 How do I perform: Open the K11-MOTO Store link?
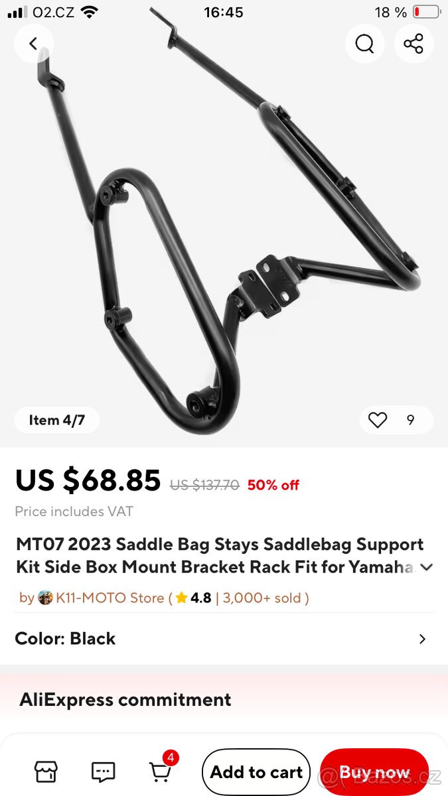click(110, 598)
